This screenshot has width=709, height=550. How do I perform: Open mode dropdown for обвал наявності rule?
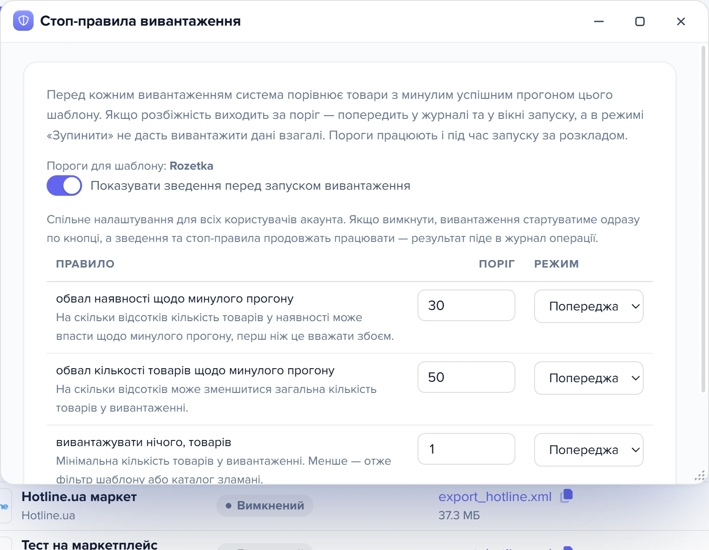(x=589, y=306)
